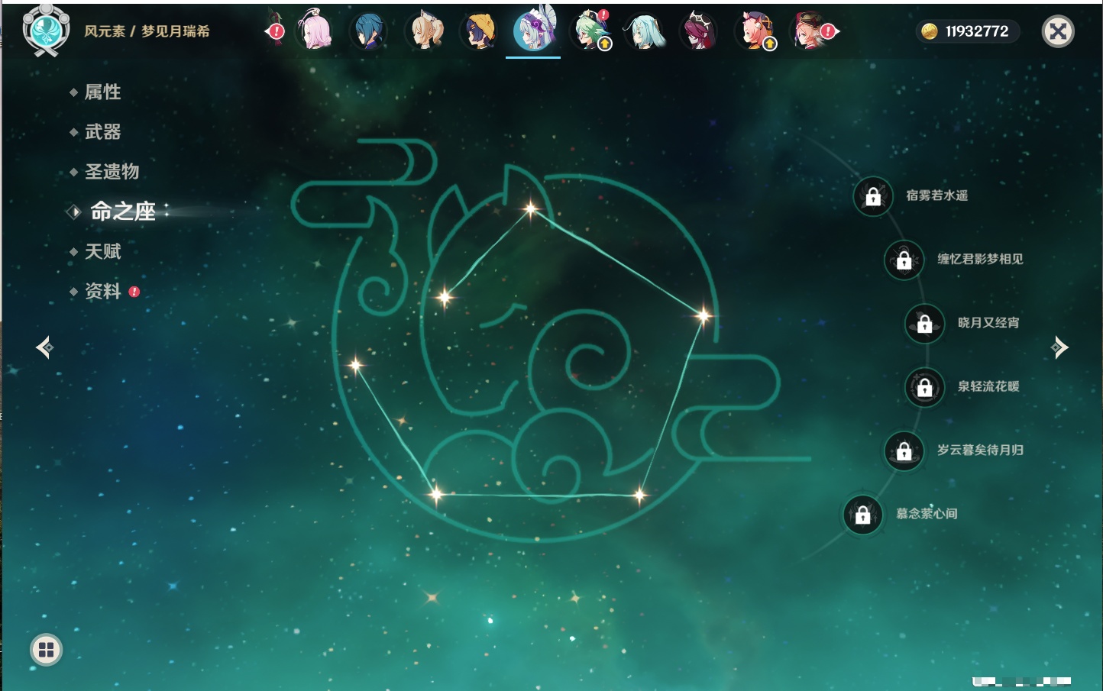Click the title text 风元素 / 梦见月瑞希
Image resolution: width=1103 pixels, height=691 pixels.
[147, 31]
